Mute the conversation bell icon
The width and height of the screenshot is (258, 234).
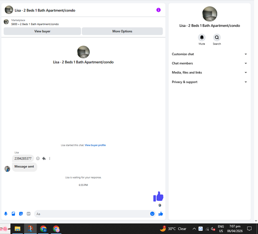point(202,37)
